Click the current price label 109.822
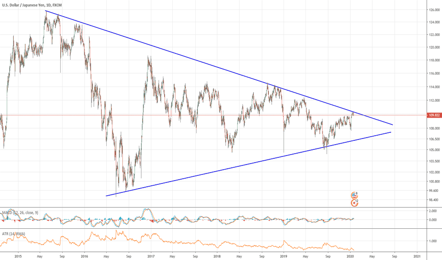 434,115
